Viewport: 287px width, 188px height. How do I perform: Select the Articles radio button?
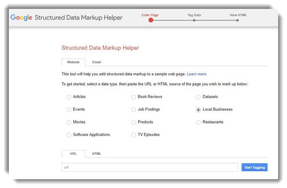coord(69,97)
